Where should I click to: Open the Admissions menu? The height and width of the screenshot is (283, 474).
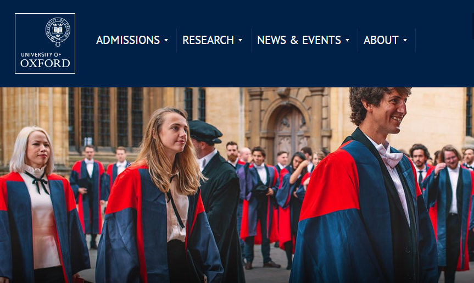pos(128,40)
